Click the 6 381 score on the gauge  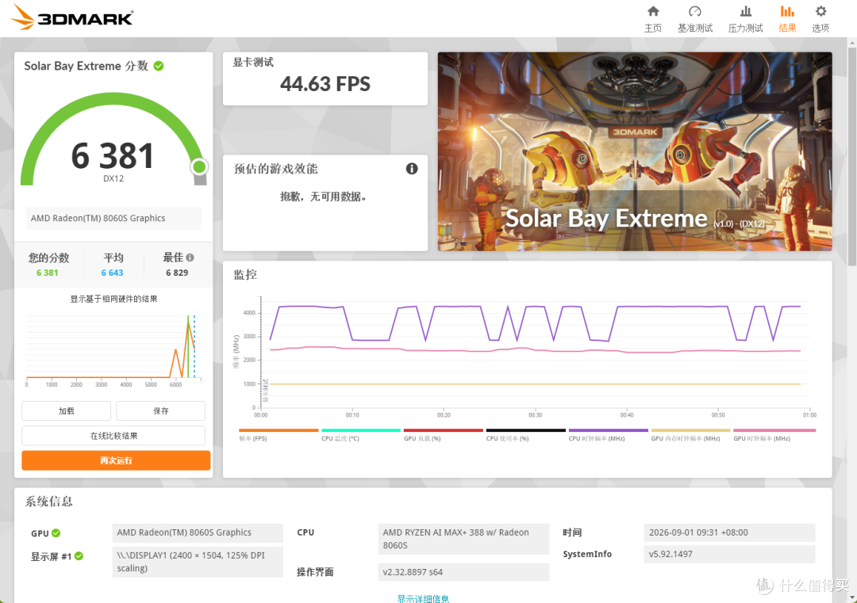pos(113,156)
